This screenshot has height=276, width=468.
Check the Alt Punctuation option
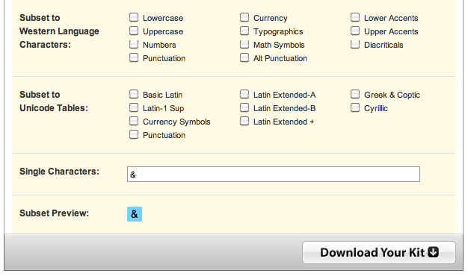tap(244, 57)
